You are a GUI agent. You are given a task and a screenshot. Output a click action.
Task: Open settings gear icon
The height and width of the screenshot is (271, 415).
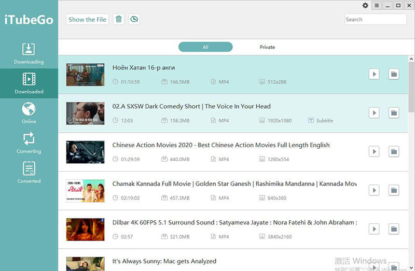pyautogui.click(x=365, y=6)
